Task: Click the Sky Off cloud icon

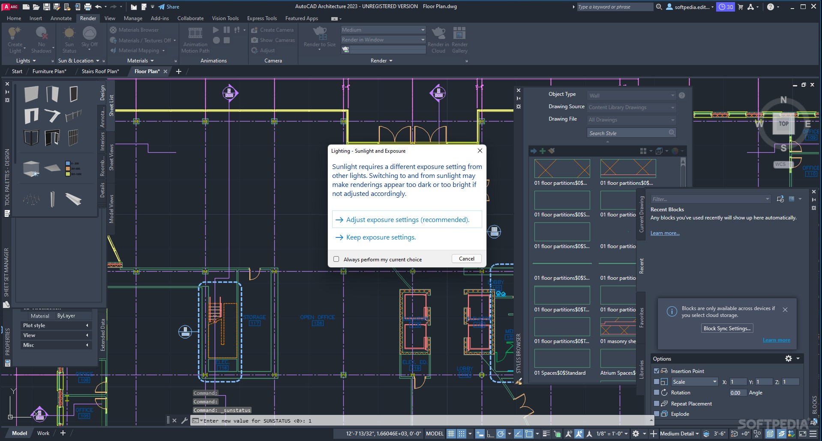Action: pyautogui.click(x=89, y=33)
